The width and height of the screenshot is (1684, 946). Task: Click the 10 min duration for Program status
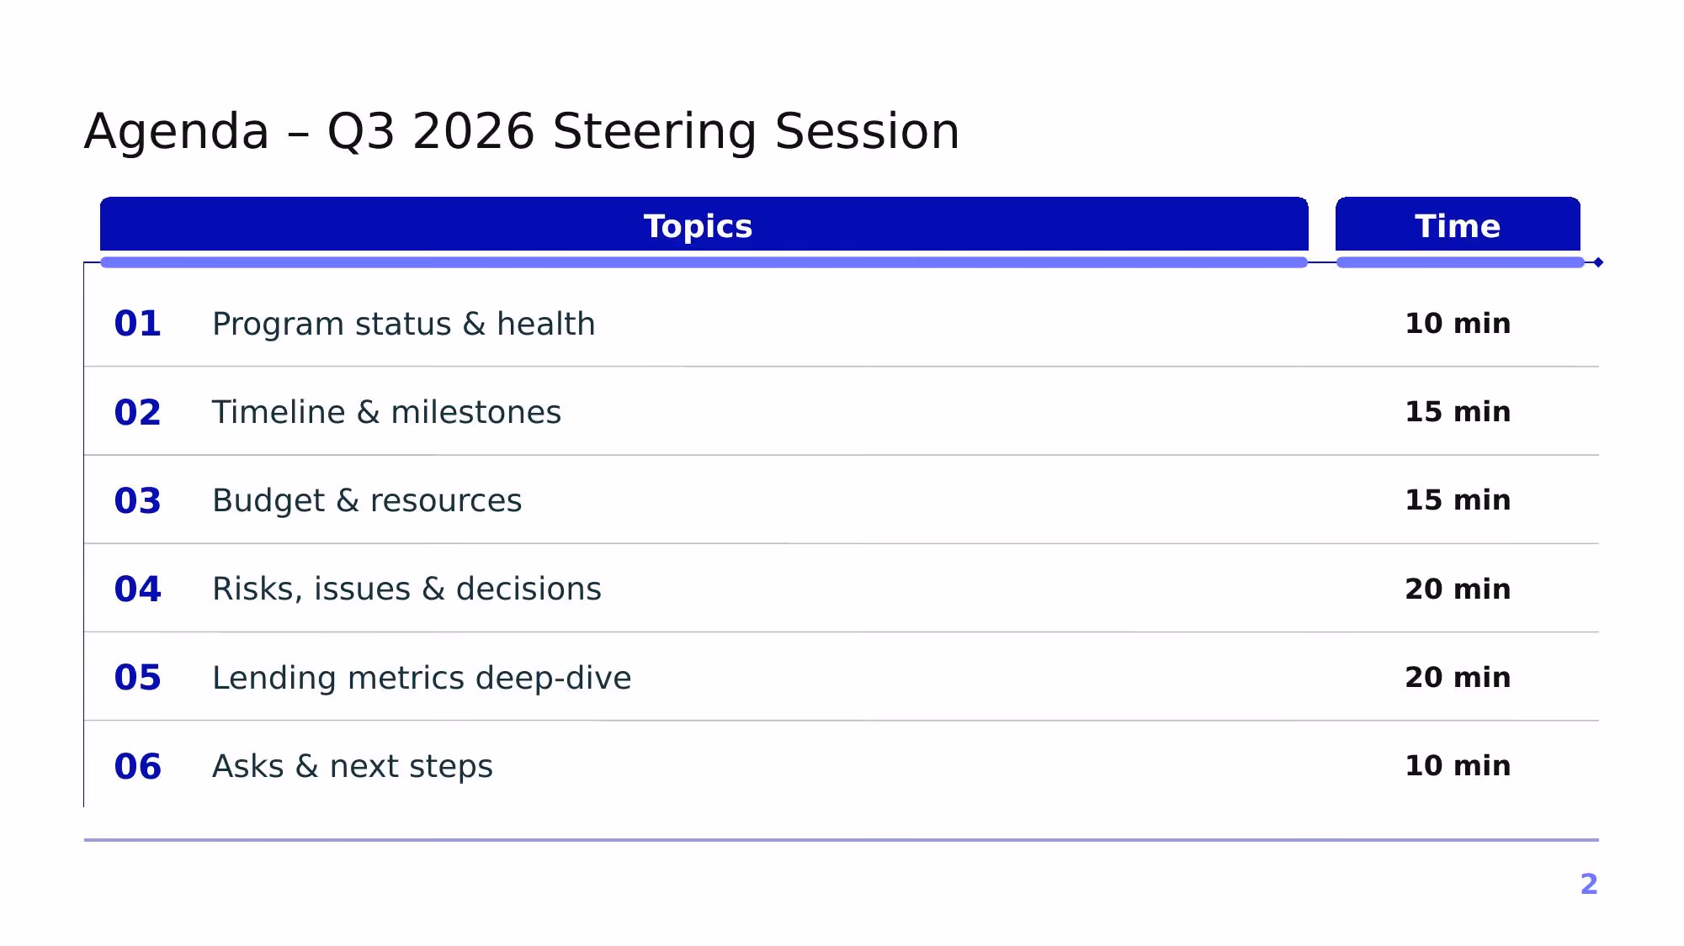click(x=1458, y=323)
